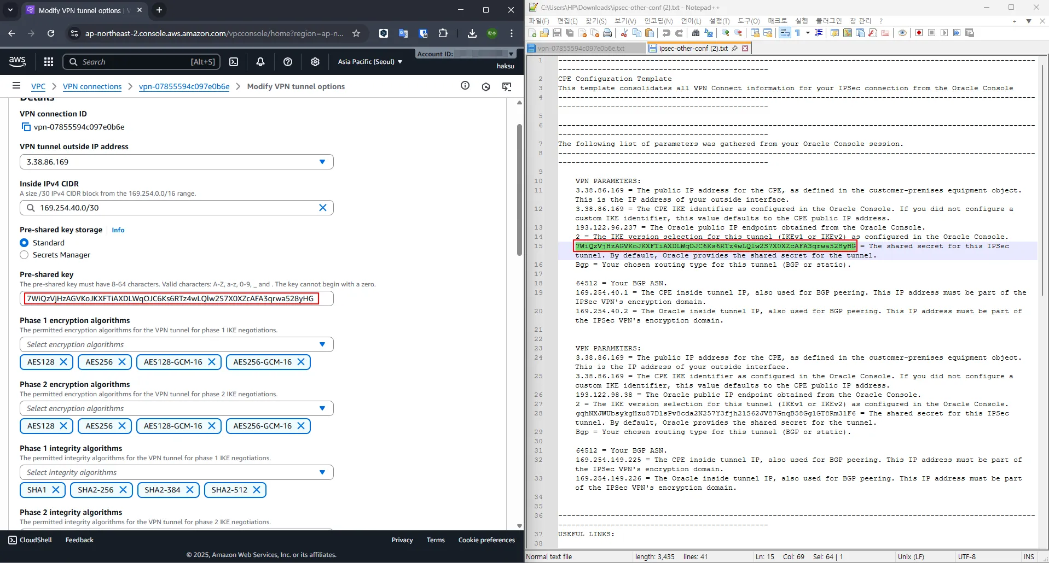The width and height of the screenshot is (1049, 563).
Task: Open AWS notifications bell
Action: [260, 62]
